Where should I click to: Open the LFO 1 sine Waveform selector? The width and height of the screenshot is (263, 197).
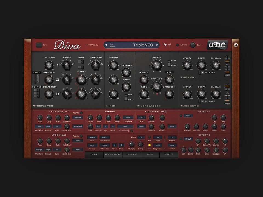[x=39, y=126]
